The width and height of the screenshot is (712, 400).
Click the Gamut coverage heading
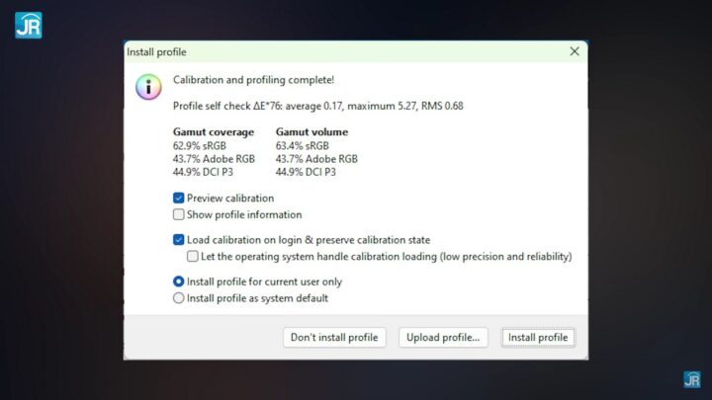tap(213, 132)
